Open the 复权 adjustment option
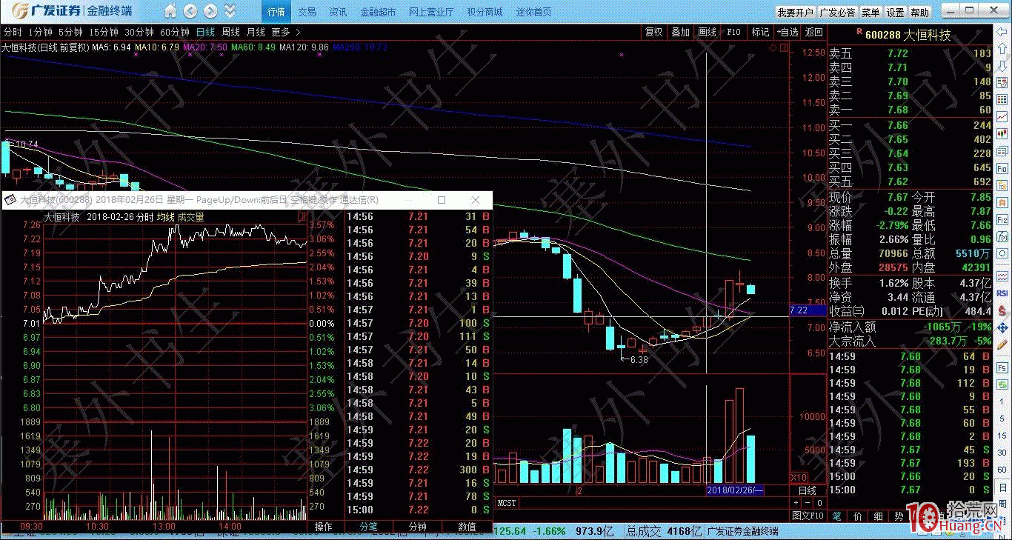 click(653, 33)
